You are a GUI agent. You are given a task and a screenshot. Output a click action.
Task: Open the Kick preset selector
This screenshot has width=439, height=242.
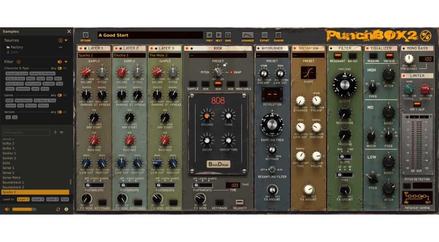click(x=218, y=55)
